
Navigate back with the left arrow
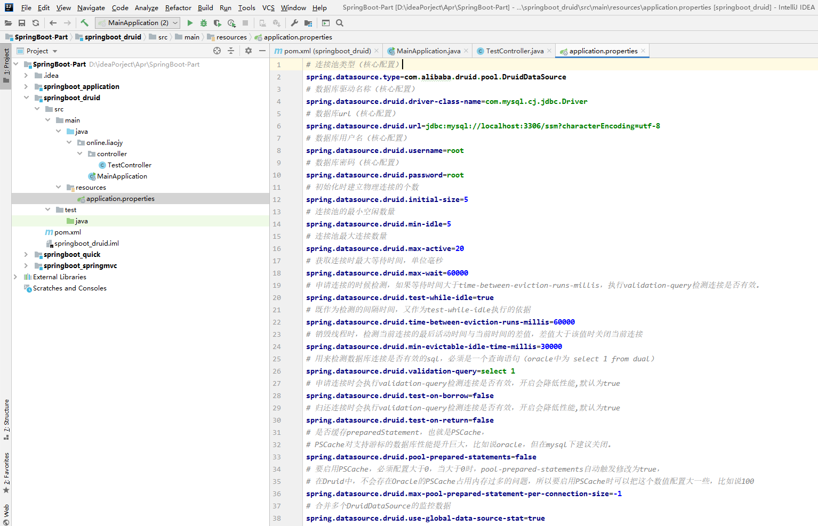[53, 23]
